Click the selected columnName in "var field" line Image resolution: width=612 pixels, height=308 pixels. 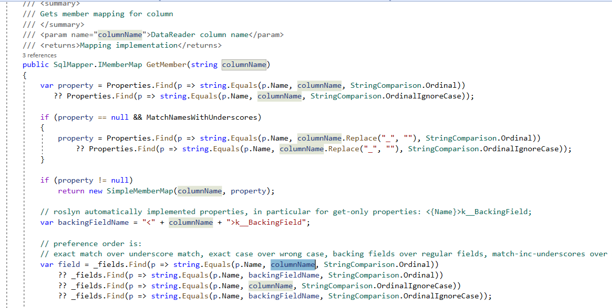pyautogui.click(x=293, y=264)
